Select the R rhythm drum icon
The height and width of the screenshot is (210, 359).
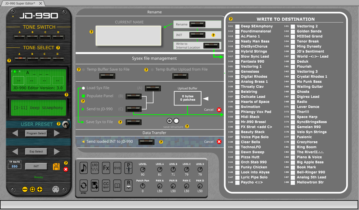click(x=128, y=185)
